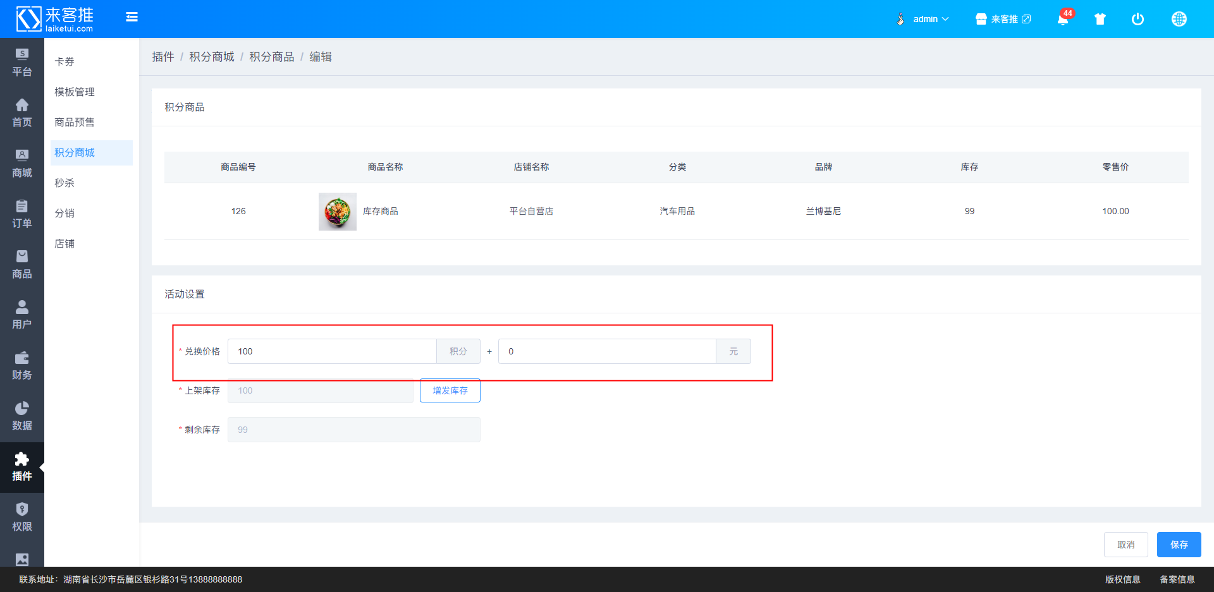Click 积分商城 breadcrumb
1214x592 pixels.
pyautogui.click(x=212, y=57)
